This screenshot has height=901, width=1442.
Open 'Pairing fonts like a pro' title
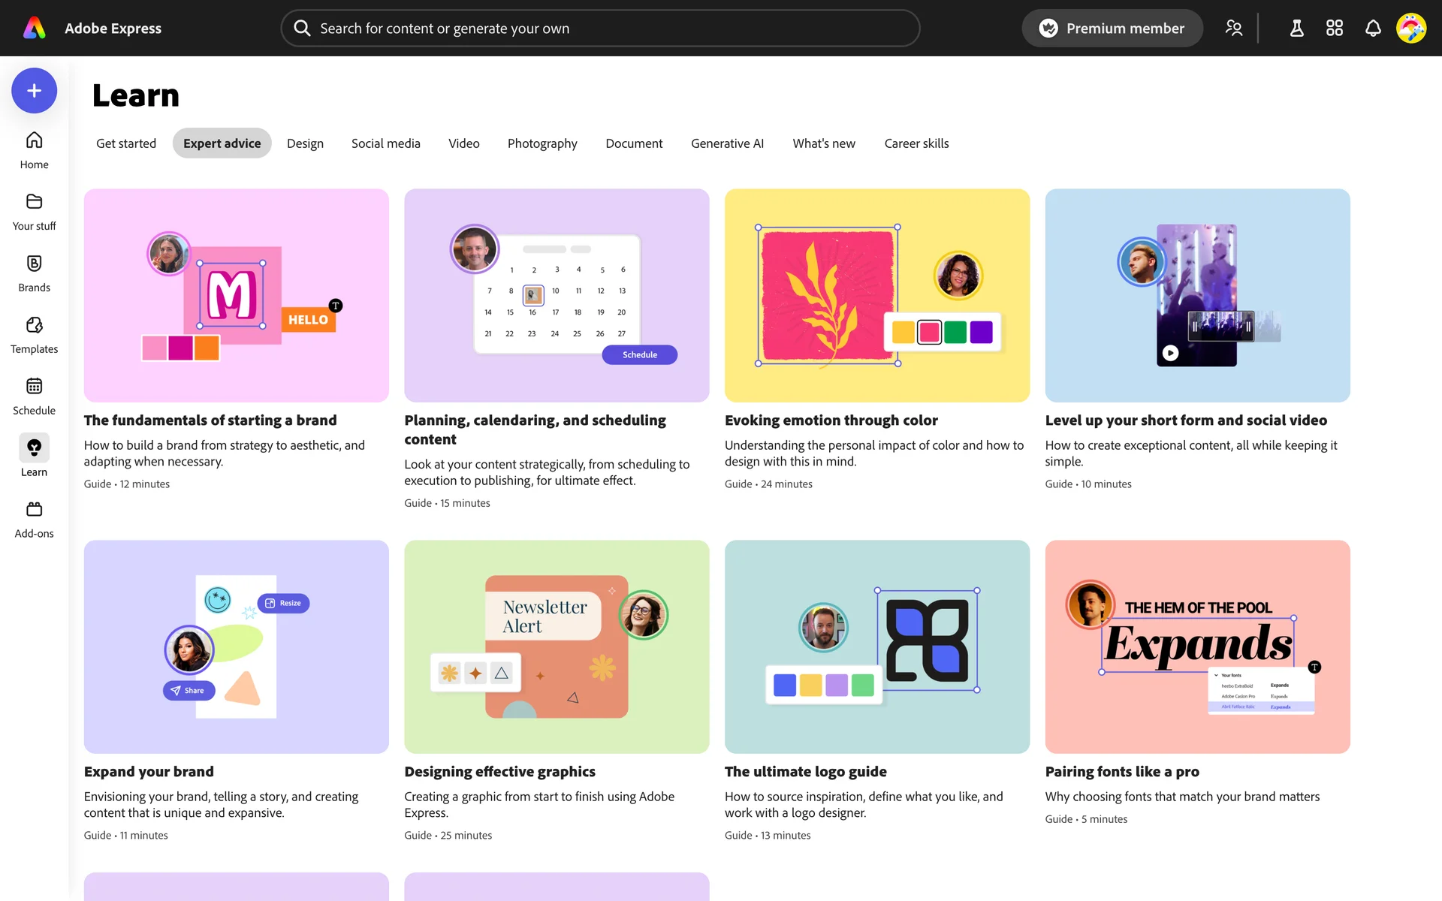coord(1121,772)
